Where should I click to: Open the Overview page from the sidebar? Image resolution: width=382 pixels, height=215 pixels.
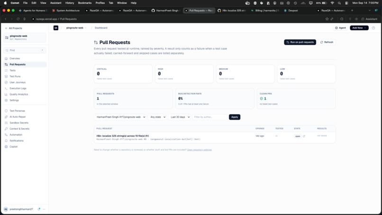(x=15, y=58)
